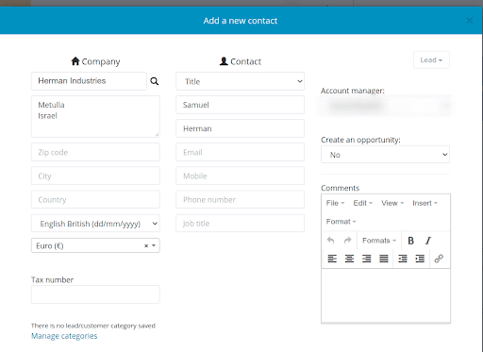
Task: Close the Add a new contact dialog
Action: [470, 21]
